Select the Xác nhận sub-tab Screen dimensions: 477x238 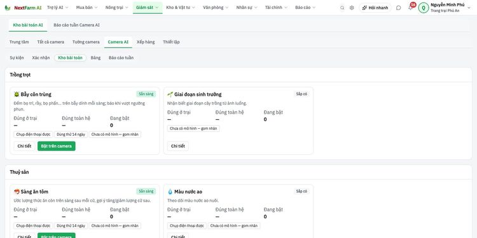[41, 58]
